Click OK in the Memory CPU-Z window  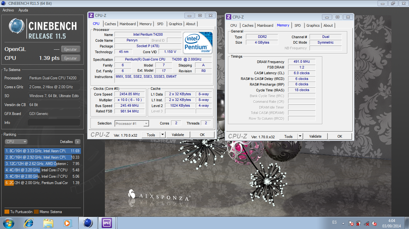tap(340, 136)
